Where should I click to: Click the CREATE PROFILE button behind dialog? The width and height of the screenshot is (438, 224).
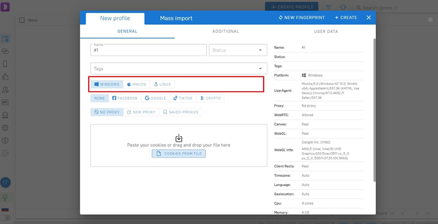point(292,7)
